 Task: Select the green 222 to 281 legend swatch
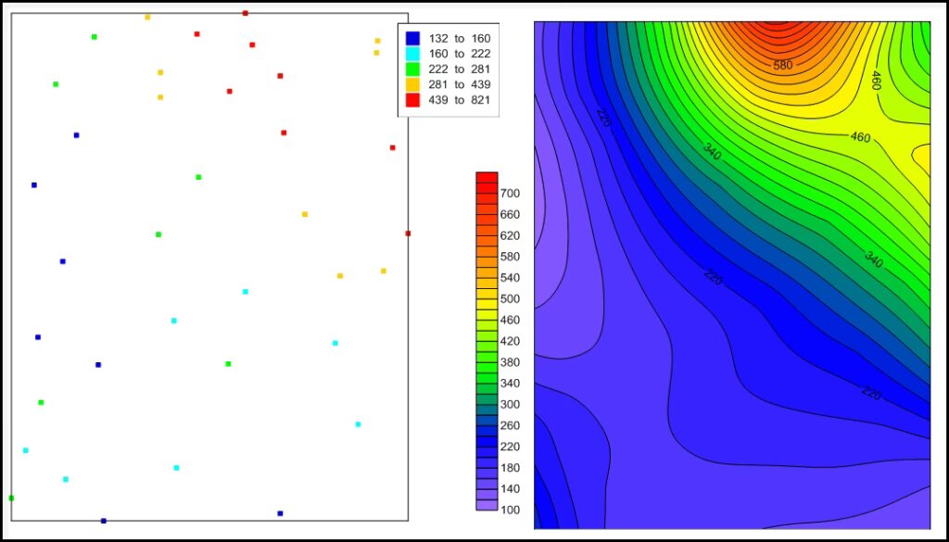[x=413, y=69]
